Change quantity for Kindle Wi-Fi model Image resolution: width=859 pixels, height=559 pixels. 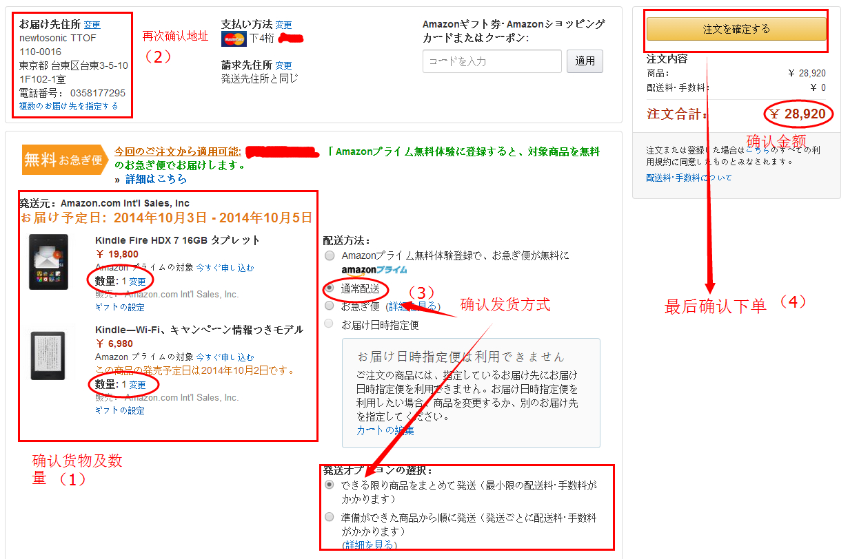pyautogui.click(x=137, y=385)
